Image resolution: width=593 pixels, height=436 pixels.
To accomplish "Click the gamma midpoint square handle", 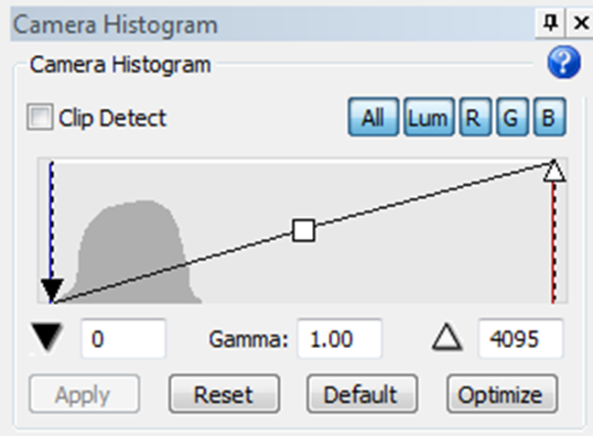I will (303, 230).
